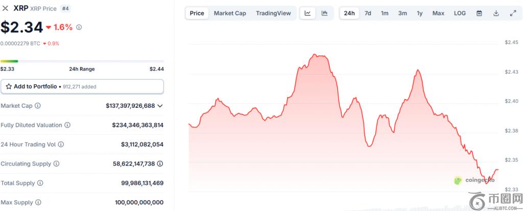Show info for Fully Diluted Valuation
The width and height of the screenshot is (523, 211).
(x=67, y=125)
